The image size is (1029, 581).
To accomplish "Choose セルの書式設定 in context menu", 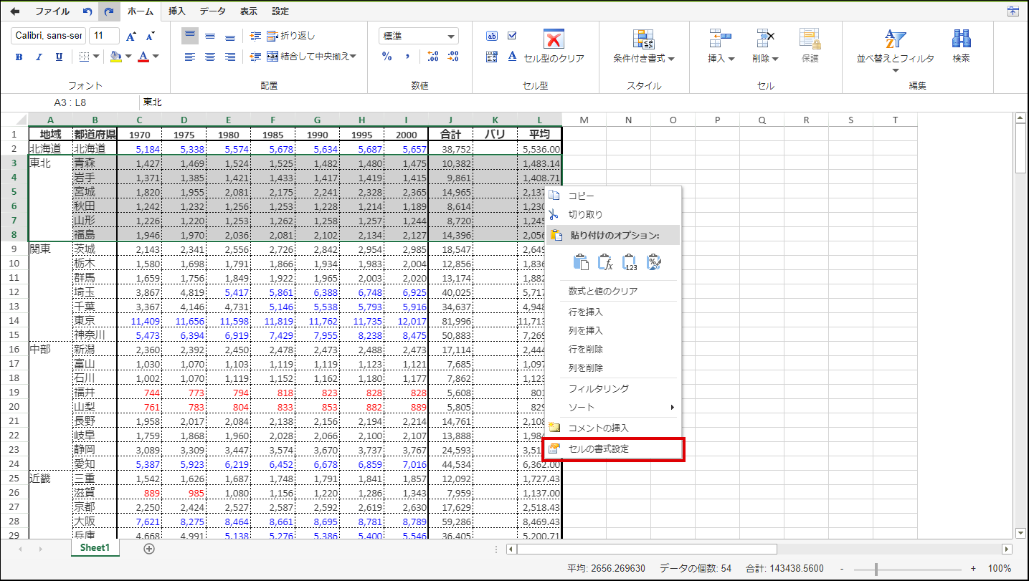I will point(612,449).
